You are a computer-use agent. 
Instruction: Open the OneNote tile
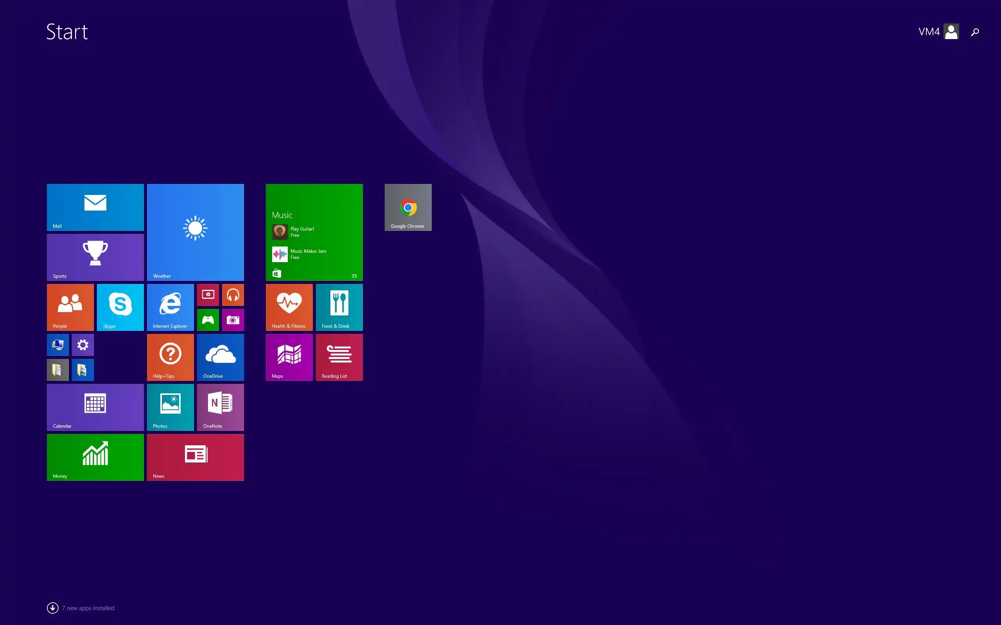220,407
